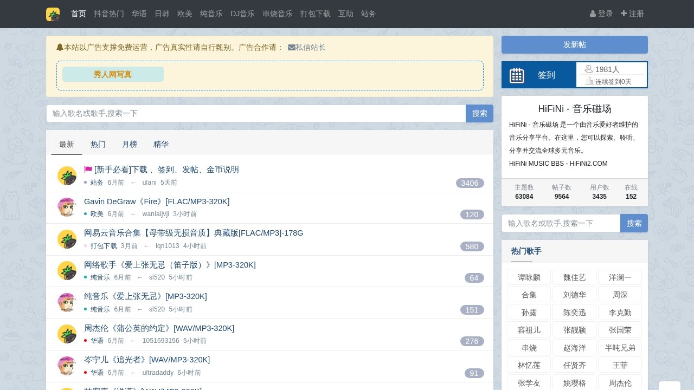694x390 pixels.
Task: Open post Gavin DeGraw《Fire》
Action: [x=157, y=201]
